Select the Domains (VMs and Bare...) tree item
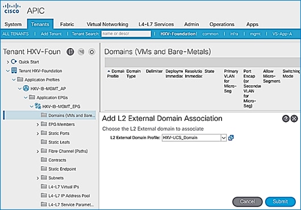 point(49,115)
